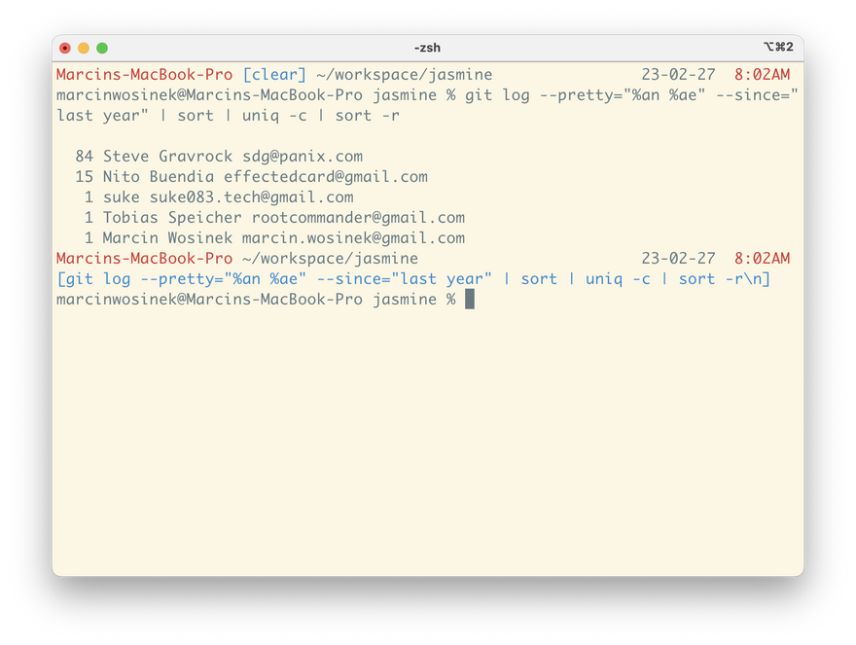
Task: Click the block cursor at the last prompt
Action: pos(470,300)
